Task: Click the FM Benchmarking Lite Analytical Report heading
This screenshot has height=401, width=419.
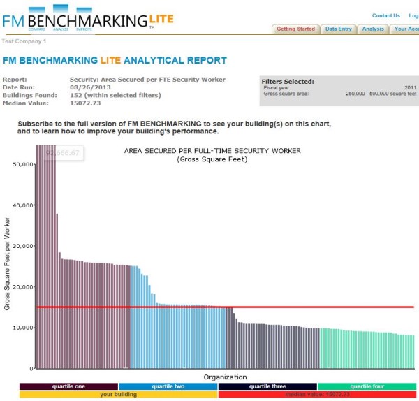Action: (x=115, y=60)
